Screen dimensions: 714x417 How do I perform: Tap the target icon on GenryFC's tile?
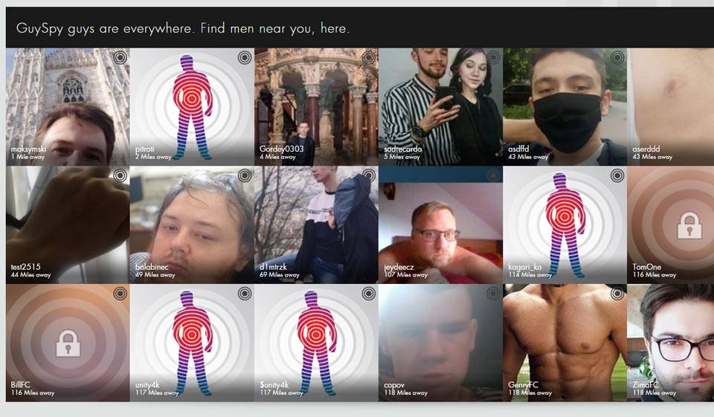[x=617, y=294]
